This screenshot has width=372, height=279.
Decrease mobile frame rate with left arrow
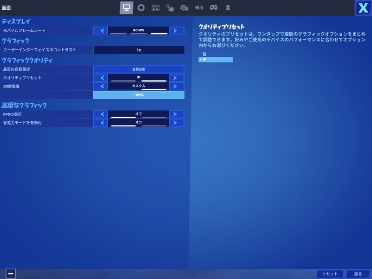point(100,30)
